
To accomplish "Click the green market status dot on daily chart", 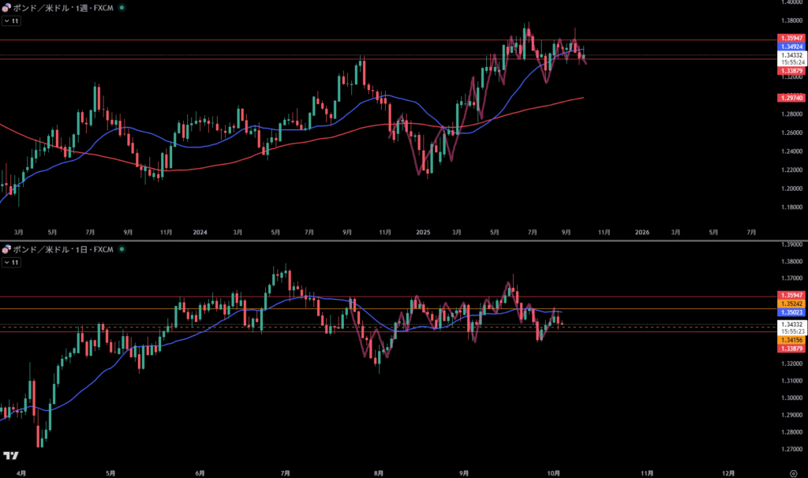I will pyautogui.click(x=121, y=249).
